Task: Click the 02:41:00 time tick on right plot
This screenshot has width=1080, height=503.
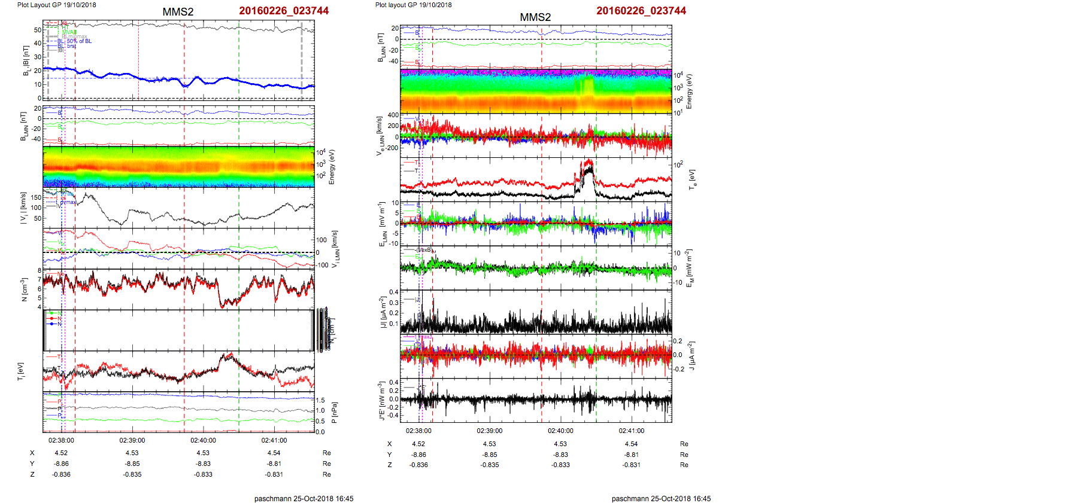Action: pos(631,431)
